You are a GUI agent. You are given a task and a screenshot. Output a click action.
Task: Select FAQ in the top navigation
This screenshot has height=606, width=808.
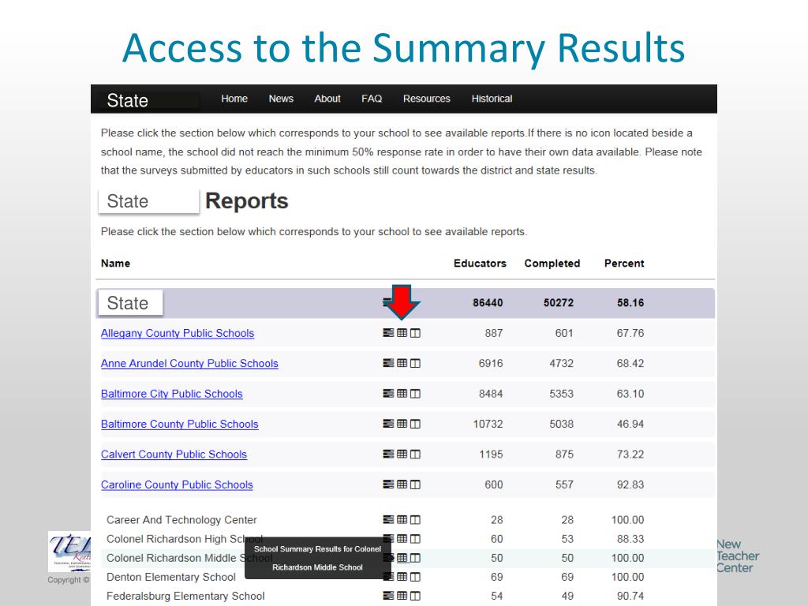[372, 99]
